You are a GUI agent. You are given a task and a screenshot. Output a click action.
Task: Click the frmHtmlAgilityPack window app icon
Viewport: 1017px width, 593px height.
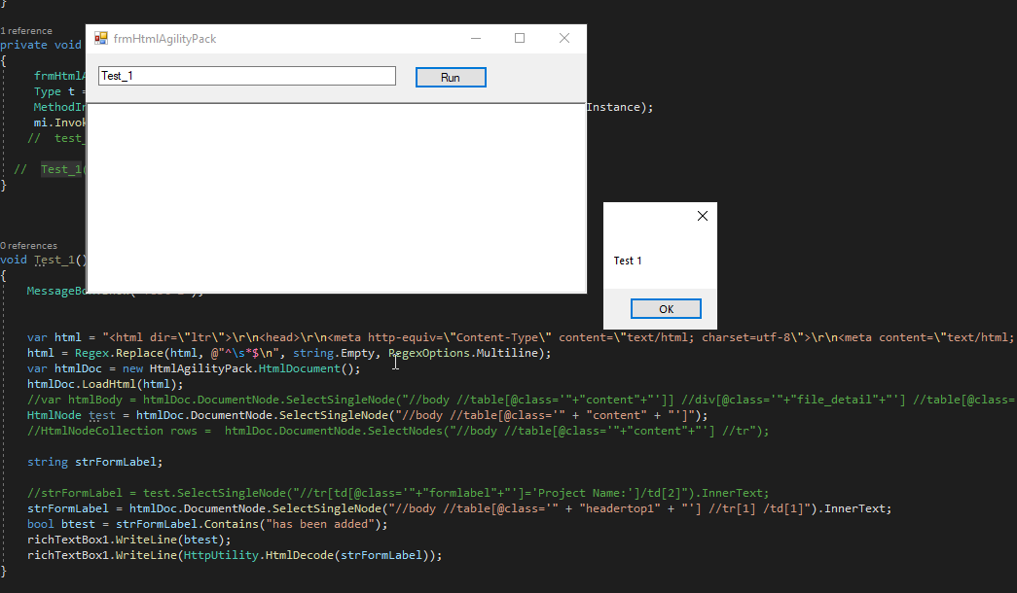pos(101,38)
